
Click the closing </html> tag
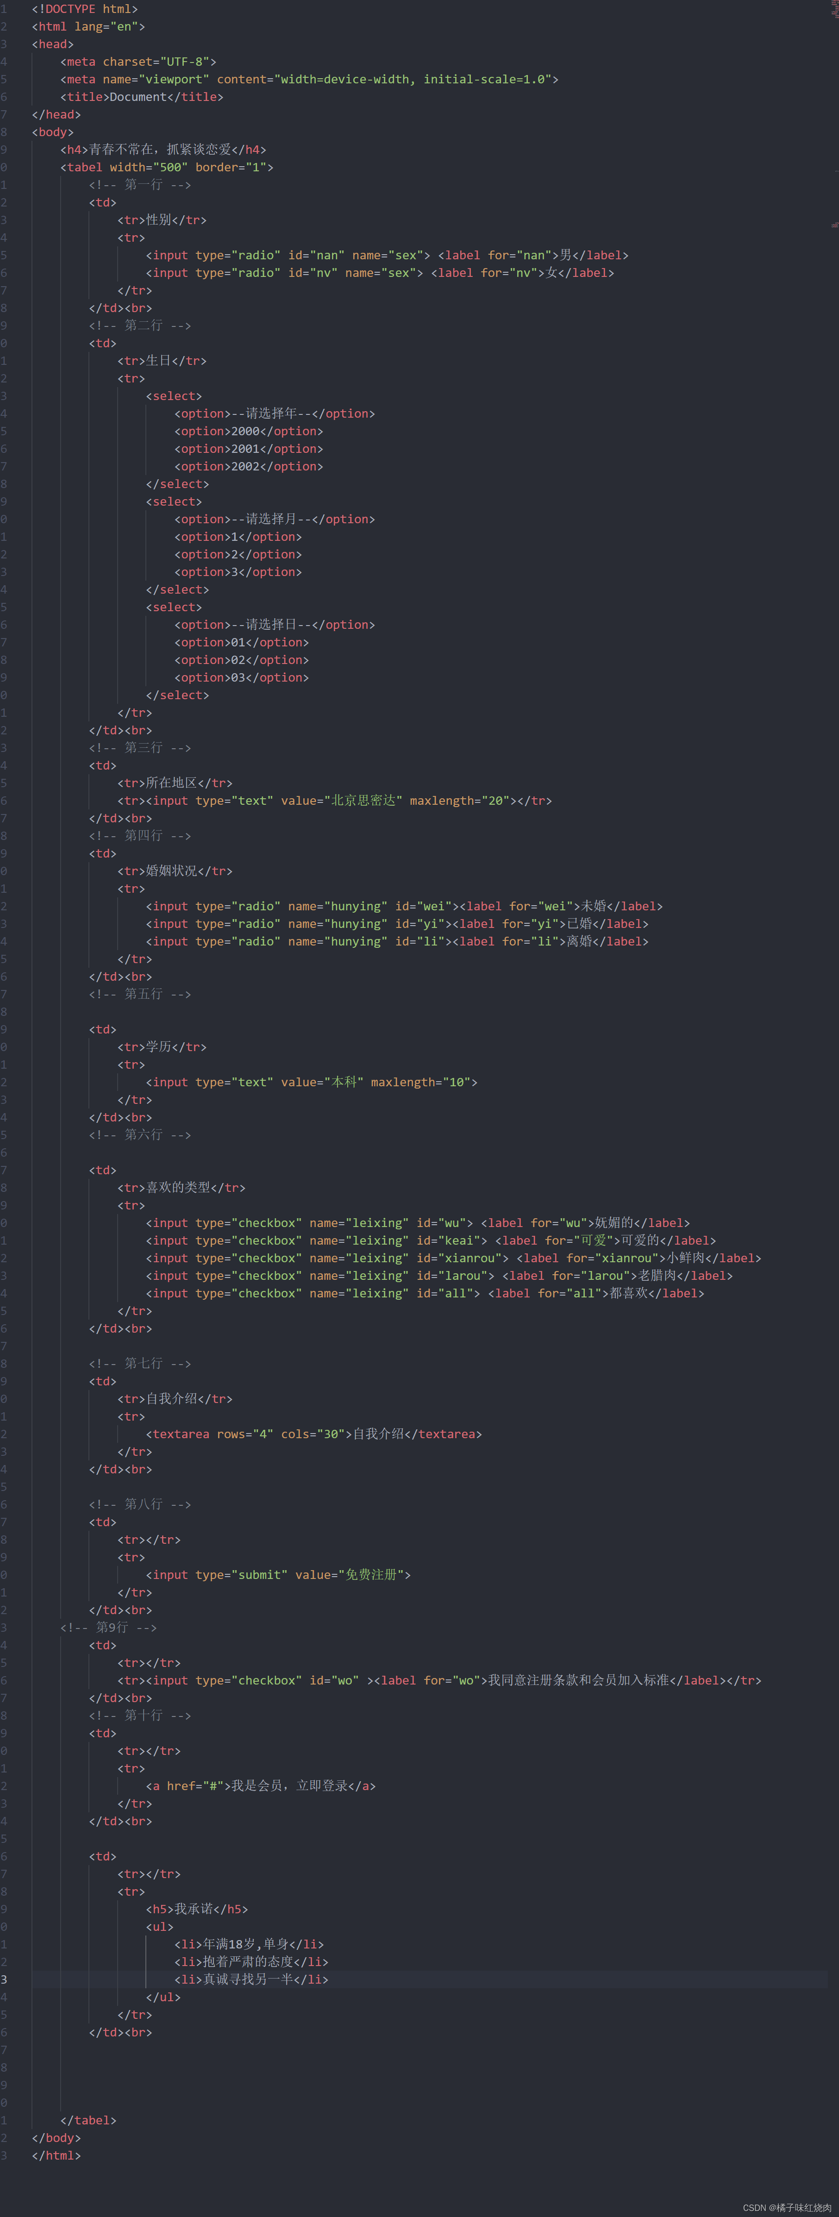point(56,2156)
